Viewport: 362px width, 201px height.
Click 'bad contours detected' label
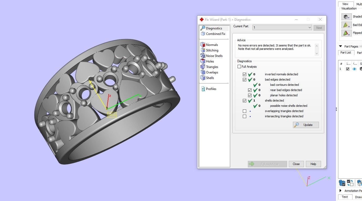tap(284, 85)
